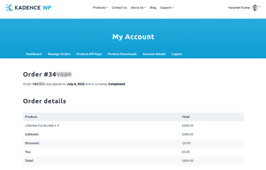Click the My Account page heading
This screenshot has height=170, width=266.
(x=133, y=37)
